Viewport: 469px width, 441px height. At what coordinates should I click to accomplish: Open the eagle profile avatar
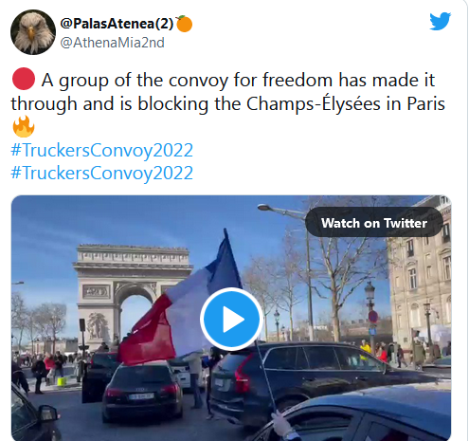33,32
